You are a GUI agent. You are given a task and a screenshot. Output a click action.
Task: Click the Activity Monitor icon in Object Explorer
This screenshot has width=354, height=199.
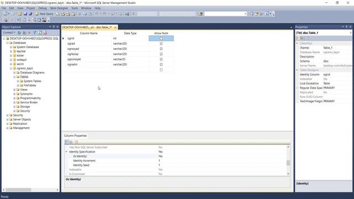click(x=45, y=33)
